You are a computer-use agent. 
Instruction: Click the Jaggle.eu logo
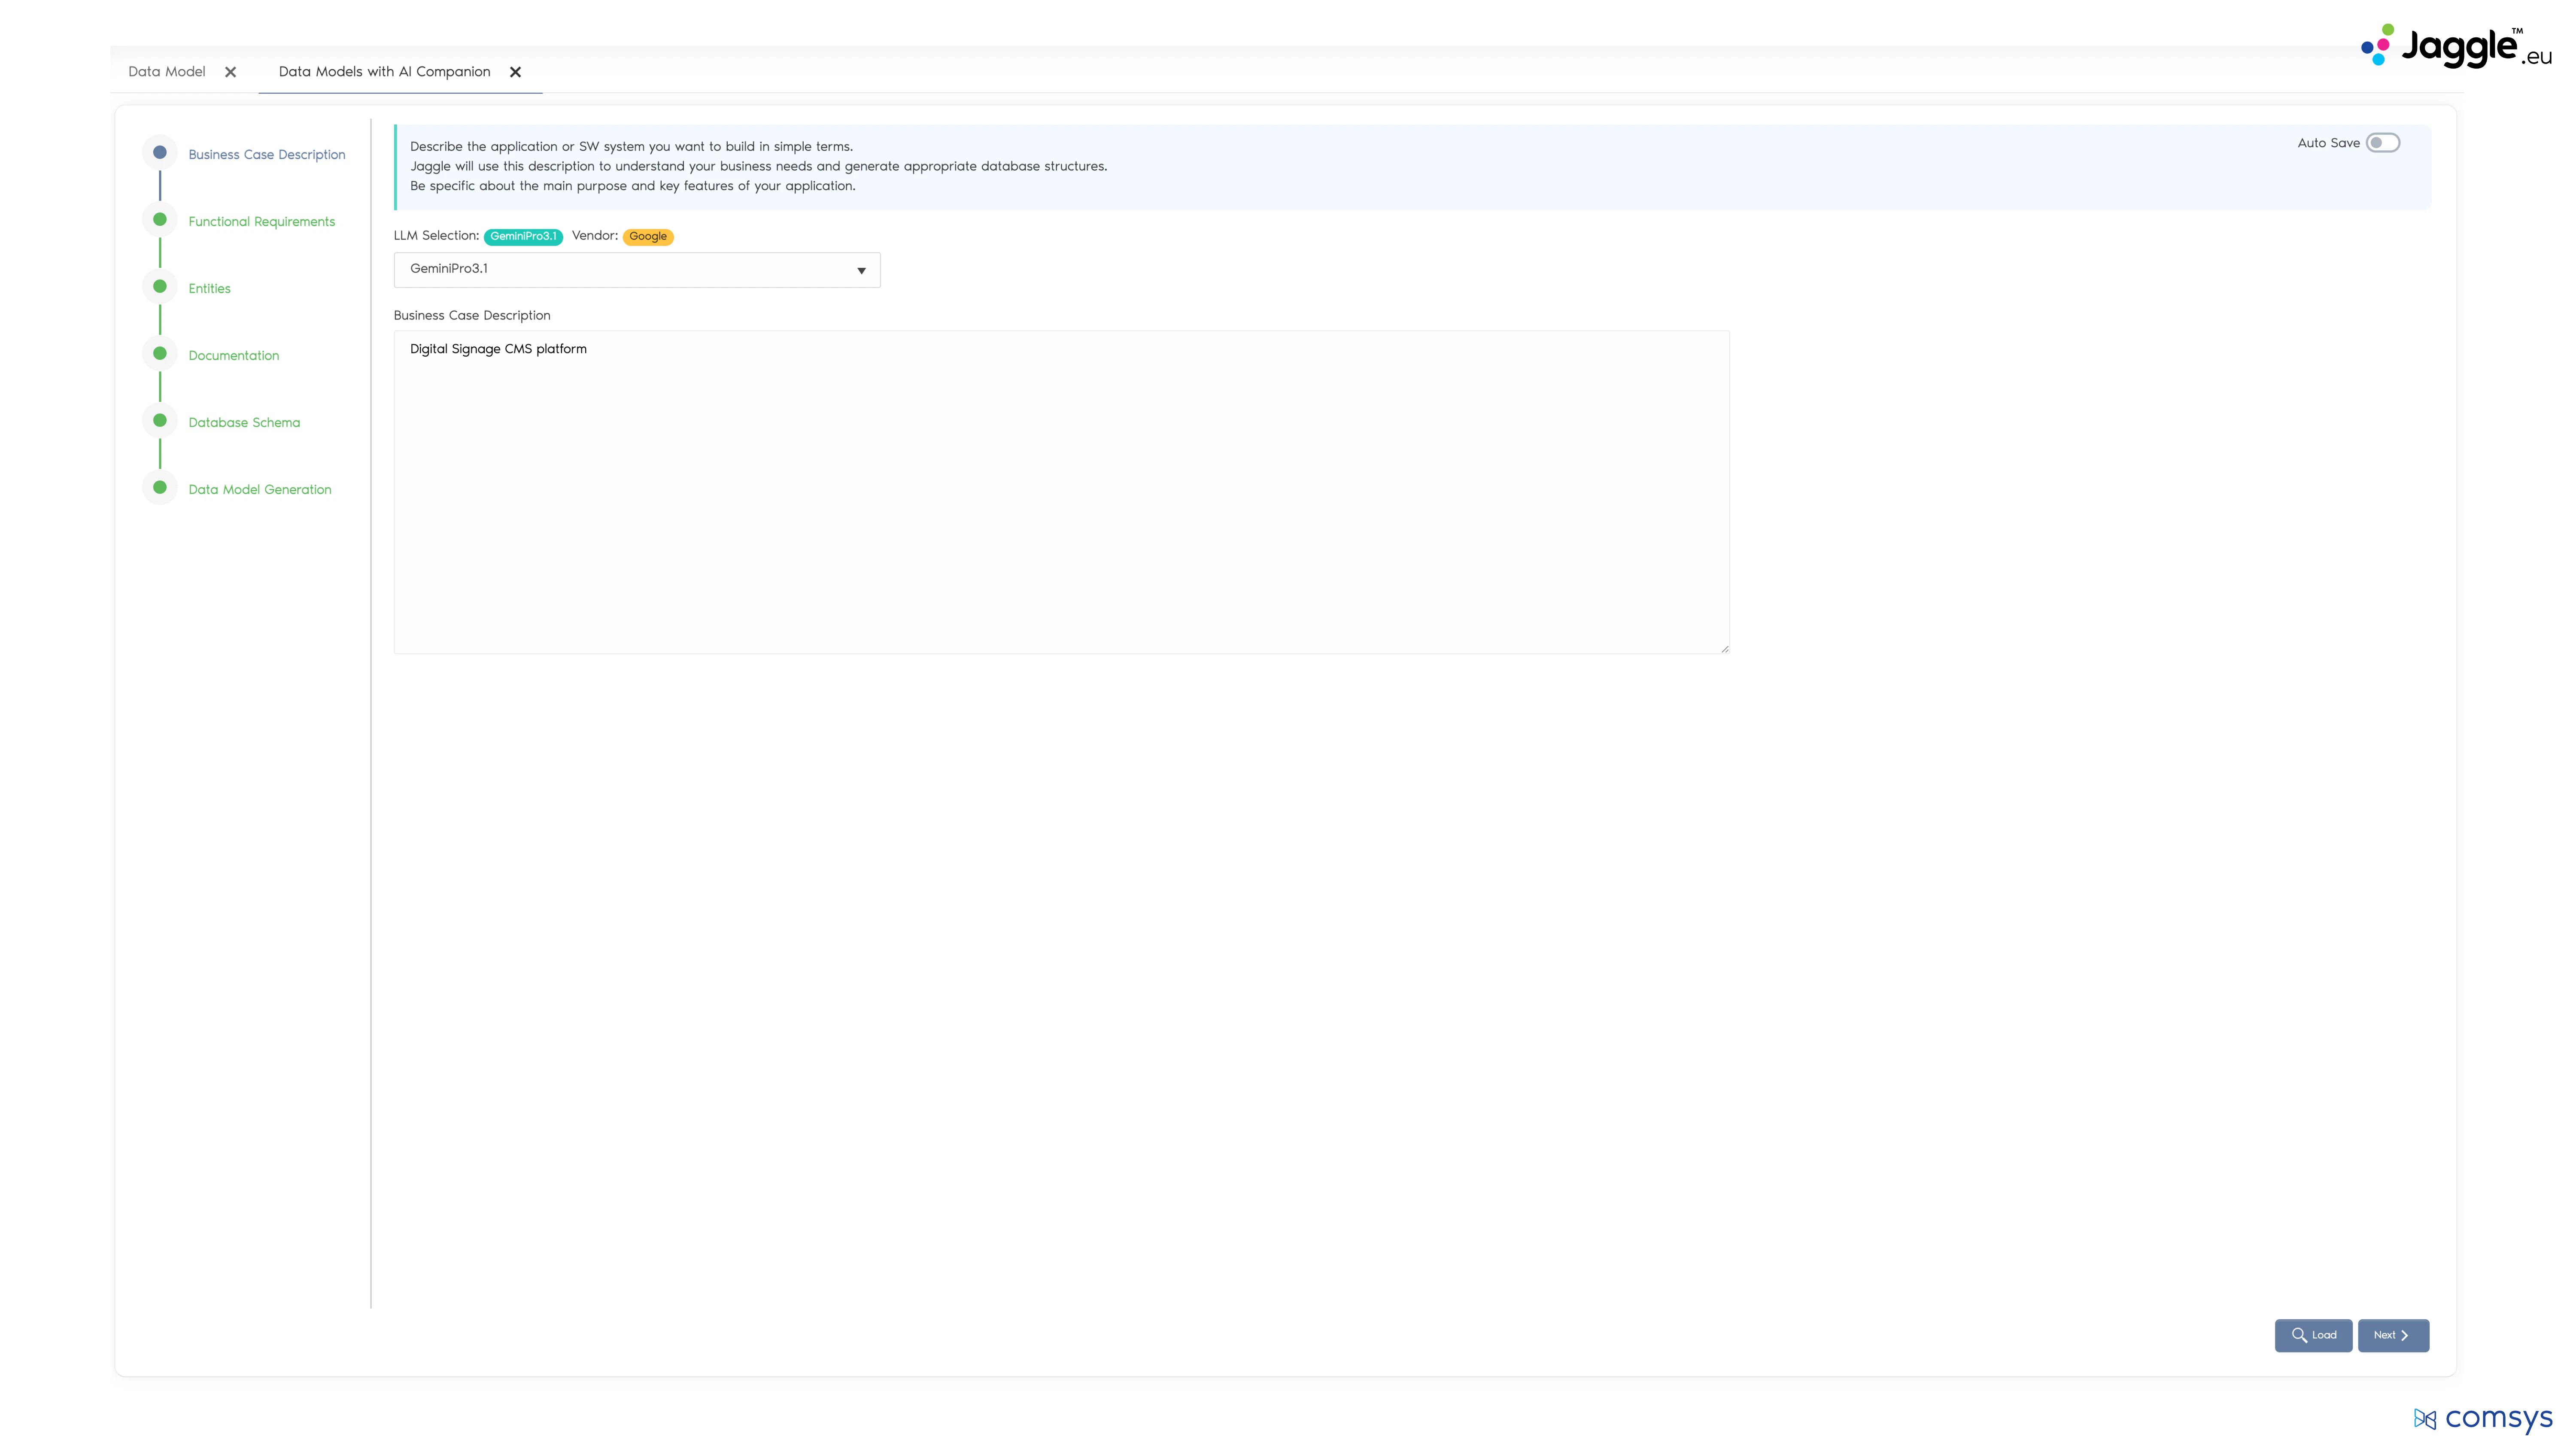pyautogui.click(x=2452, y=45)
